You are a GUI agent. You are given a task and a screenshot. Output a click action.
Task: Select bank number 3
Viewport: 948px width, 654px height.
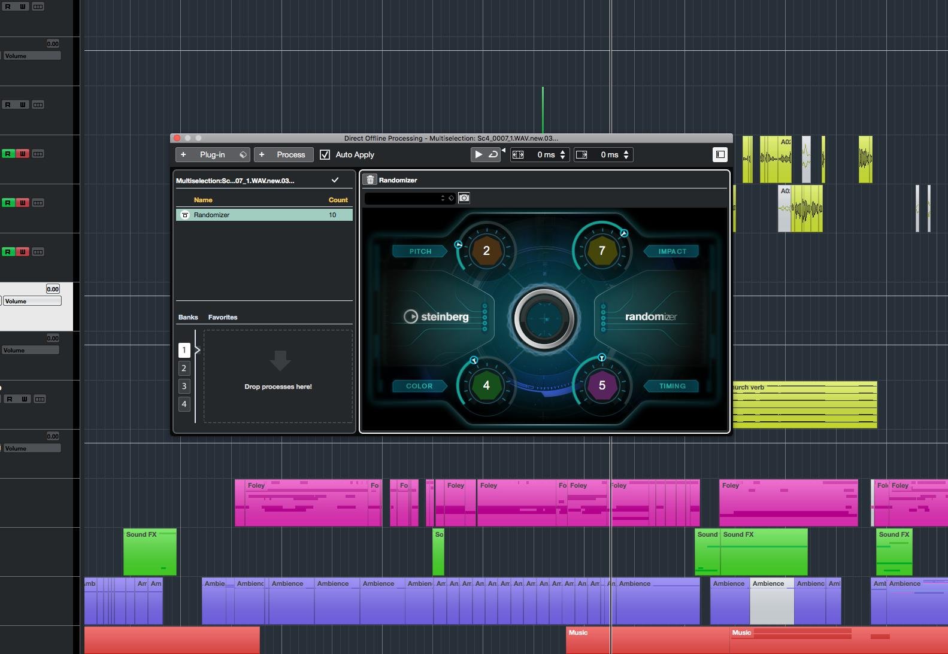pos(184,386)
